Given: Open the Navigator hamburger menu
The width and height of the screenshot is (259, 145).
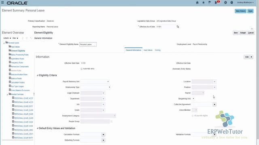Looking at the screenshot, I should [x=2, y=2].
